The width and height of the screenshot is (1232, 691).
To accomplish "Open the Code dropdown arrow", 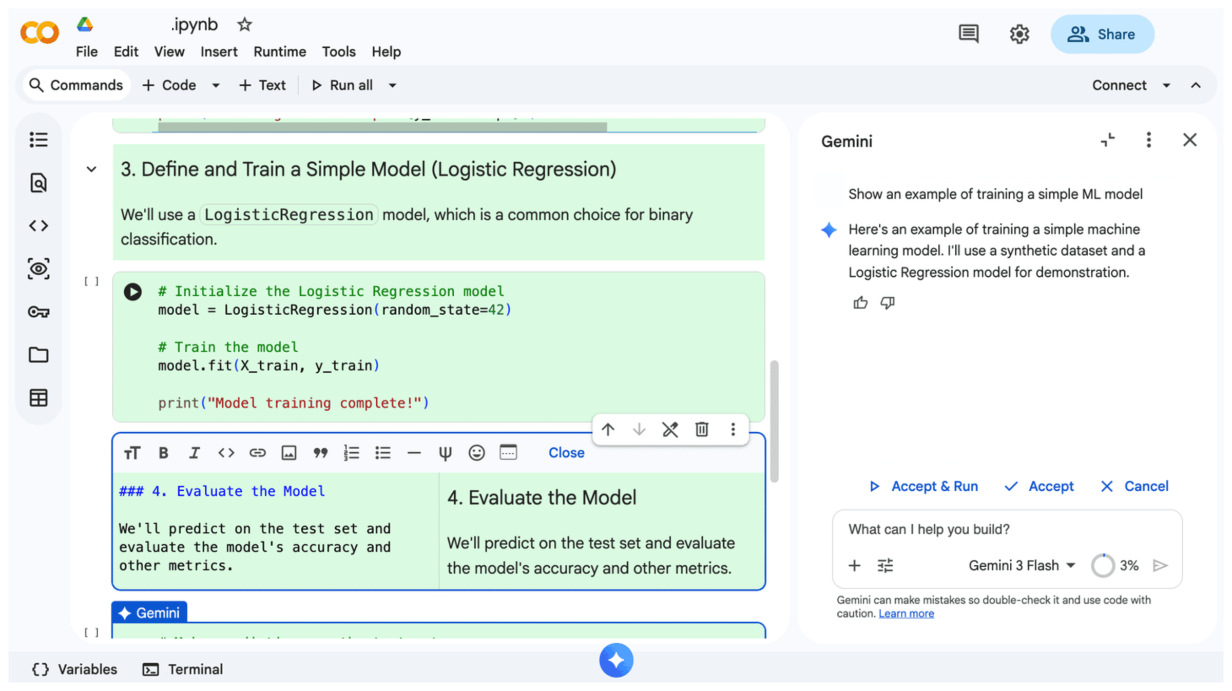I will tap(216, 85).
